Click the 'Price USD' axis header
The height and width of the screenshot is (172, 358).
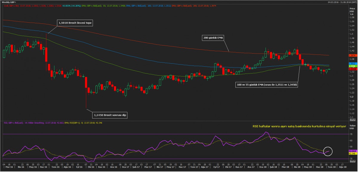(352, 10)
